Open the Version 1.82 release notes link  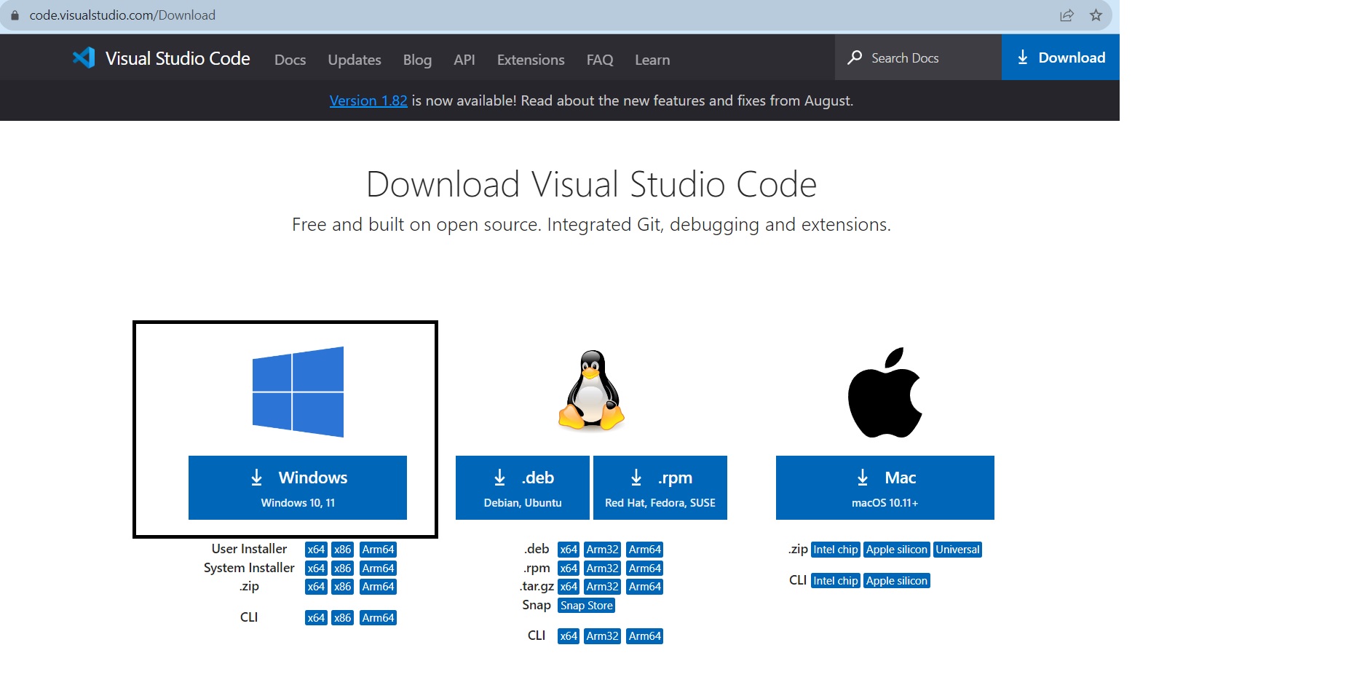point(368,100)
